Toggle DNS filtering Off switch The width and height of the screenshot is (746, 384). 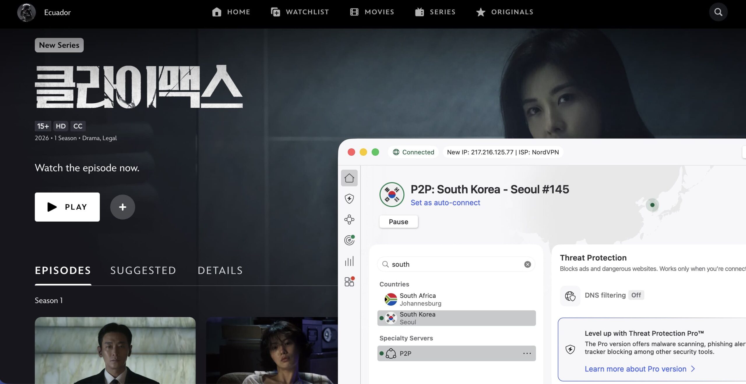(636, 295)
